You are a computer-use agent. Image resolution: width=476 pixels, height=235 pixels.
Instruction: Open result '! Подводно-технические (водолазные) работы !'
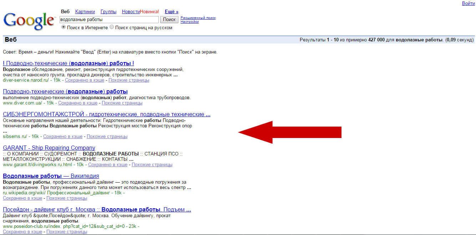coord(69,63)
